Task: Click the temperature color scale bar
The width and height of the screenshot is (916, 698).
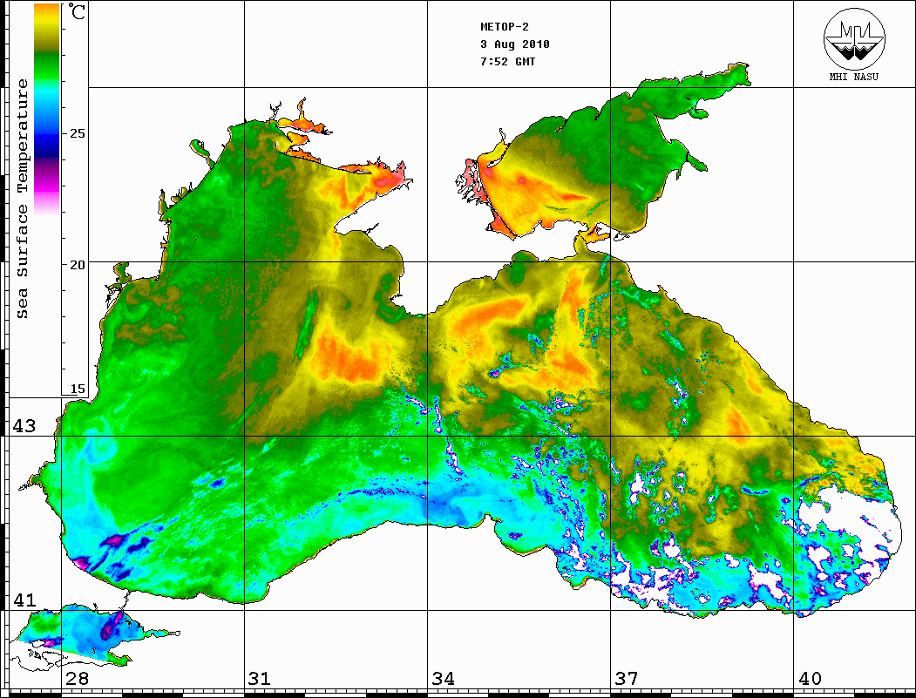Action: 47,109
